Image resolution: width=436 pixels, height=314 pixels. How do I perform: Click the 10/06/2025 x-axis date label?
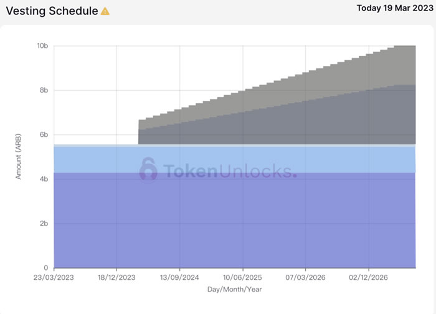coord(242,278)
